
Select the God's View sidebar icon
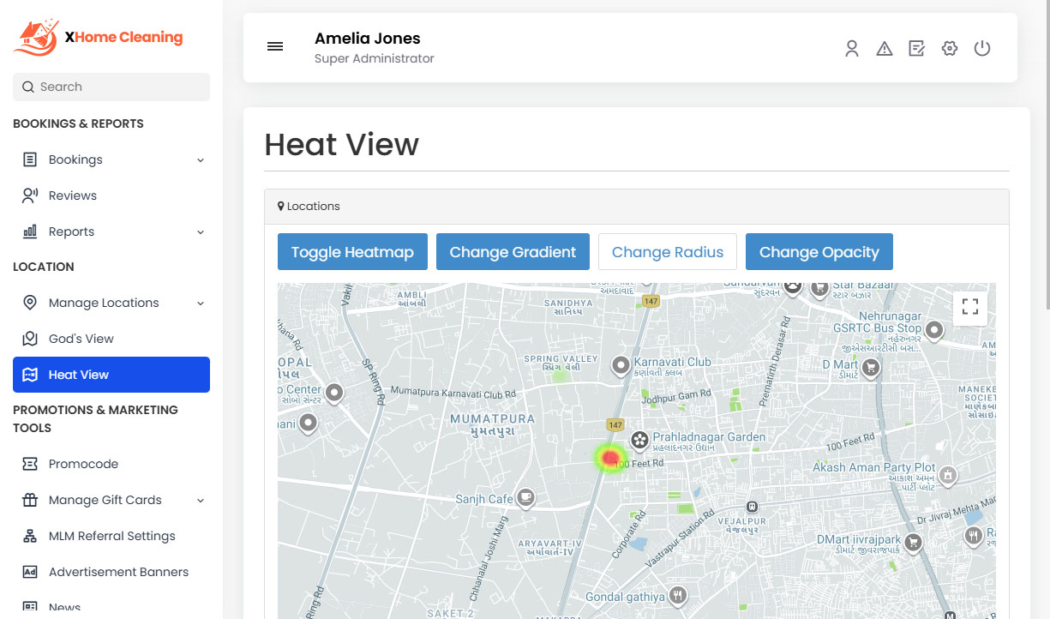point(29,338)
